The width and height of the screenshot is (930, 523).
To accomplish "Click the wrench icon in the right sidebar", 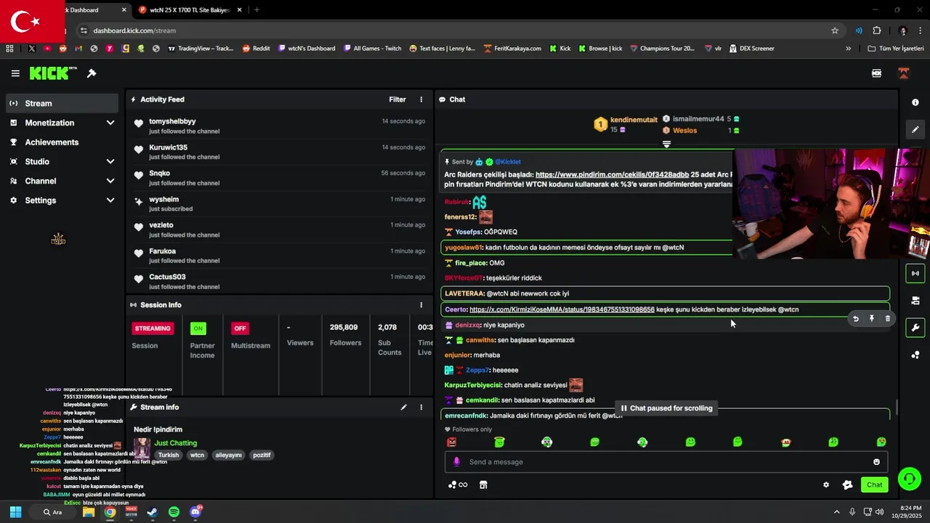I will (915, 327).
